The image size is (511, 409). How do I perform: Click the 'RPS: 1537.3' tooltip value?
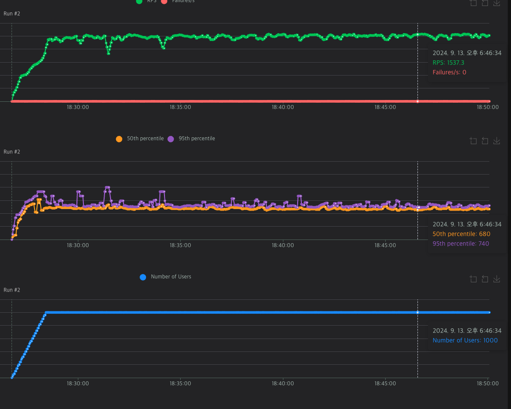pyautogui.click(x=448, y=63)
